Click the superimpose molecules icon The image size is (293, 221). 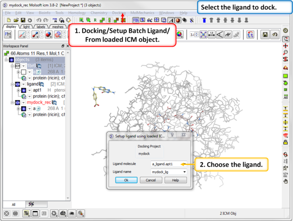pos(250,35)
